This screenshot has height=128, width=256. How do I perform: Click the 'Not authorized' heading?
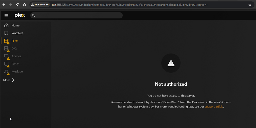coord(171,84)
